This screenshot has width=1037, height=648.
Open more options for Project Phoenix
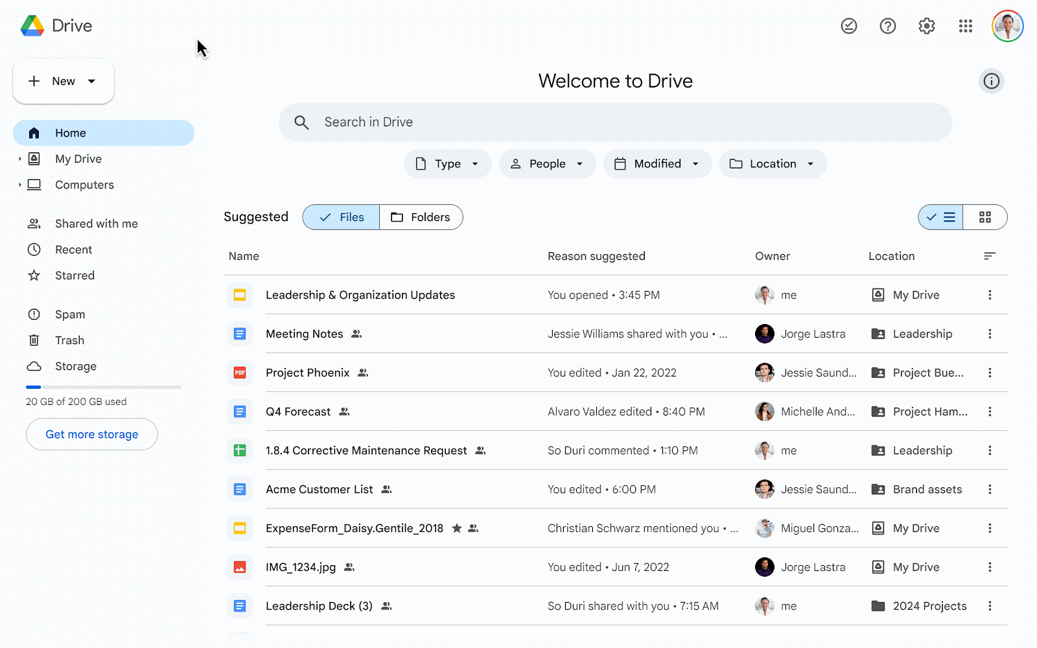pos(990,373)
